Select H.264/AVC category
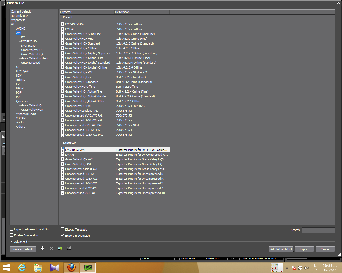342x273 pixels. pos(23,71)
